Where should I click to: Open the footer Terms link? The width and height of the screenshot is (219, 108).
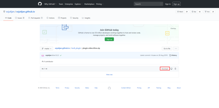click(x=57, y=88)
